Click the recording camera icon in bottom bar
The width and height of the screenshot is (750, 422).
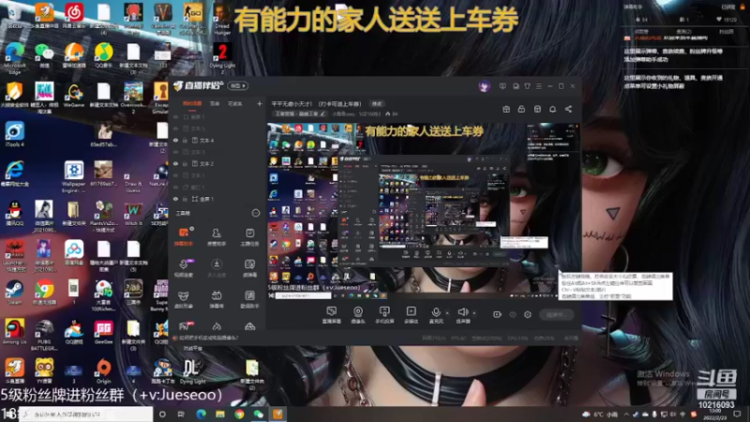(497, 314)
